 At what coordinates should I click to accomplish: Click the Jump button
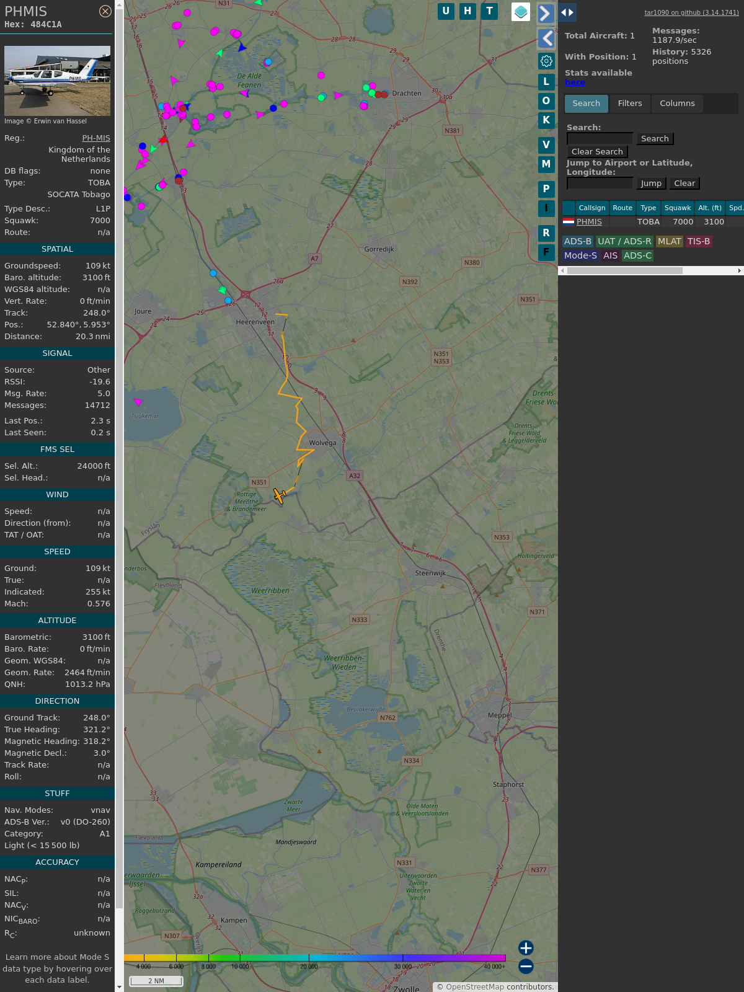tap(651, 184)
